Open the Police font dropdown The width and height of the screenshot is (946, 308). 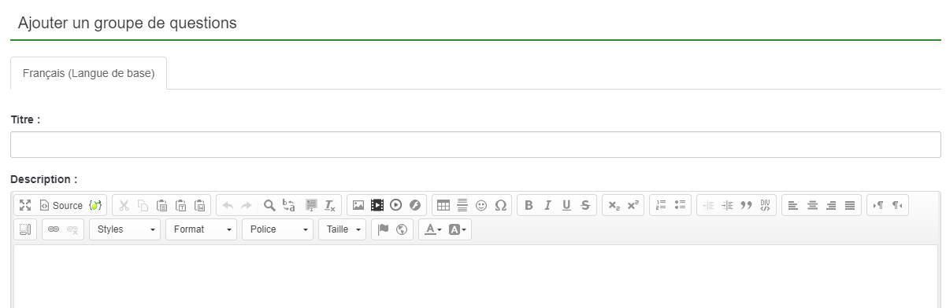[277, 229]
